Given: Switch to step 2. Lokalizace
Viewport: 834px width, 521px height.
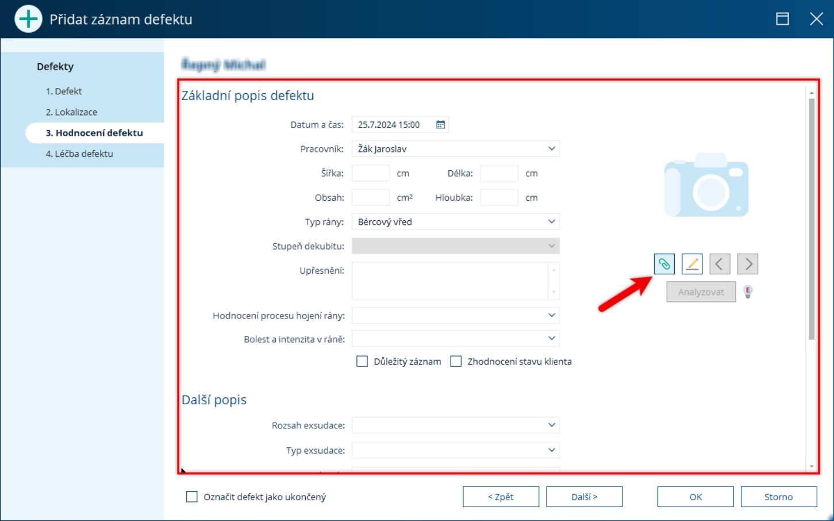Looking at the screenshot, I should (x=71, y=112).
